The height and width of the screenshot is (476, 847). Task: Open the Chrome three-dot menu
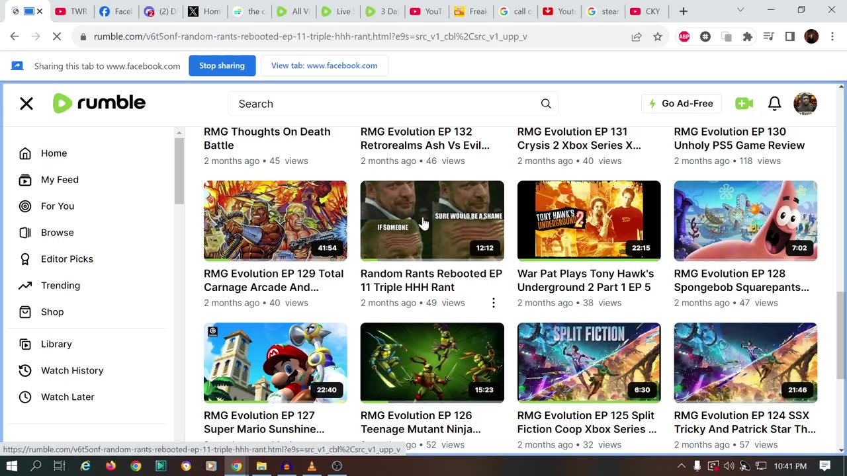(832, 37)
